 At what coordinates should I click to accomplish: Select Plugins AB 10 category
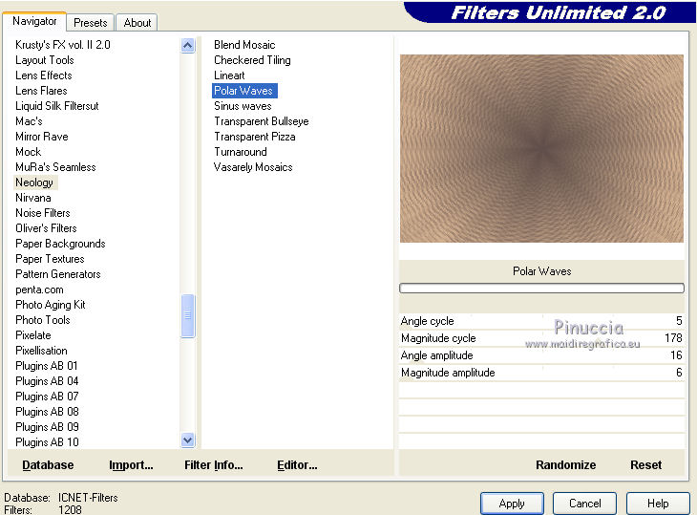(x=47, y=442)
